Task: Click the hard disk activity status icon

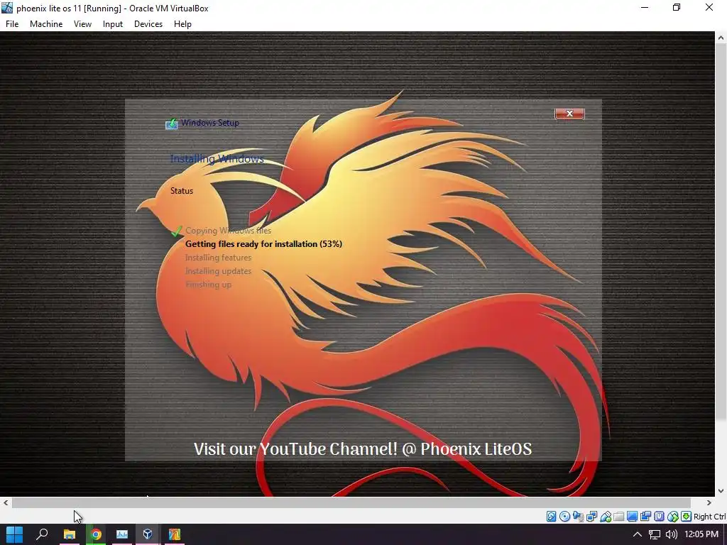Action: (551, 517)
